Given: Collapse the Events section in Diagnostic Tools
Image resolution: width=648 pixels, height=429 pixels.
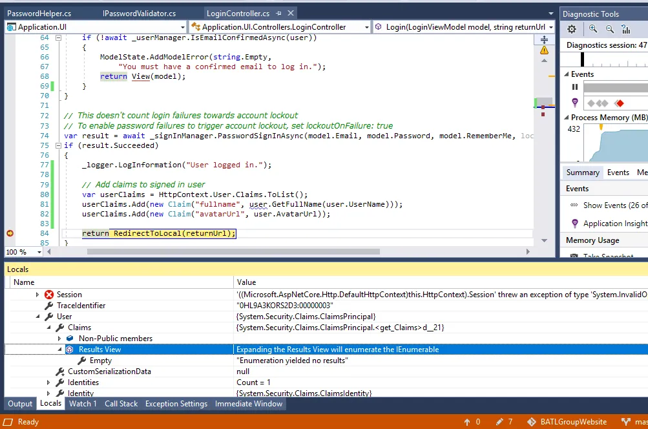Looking at the screenshot, I should point(567,74).
